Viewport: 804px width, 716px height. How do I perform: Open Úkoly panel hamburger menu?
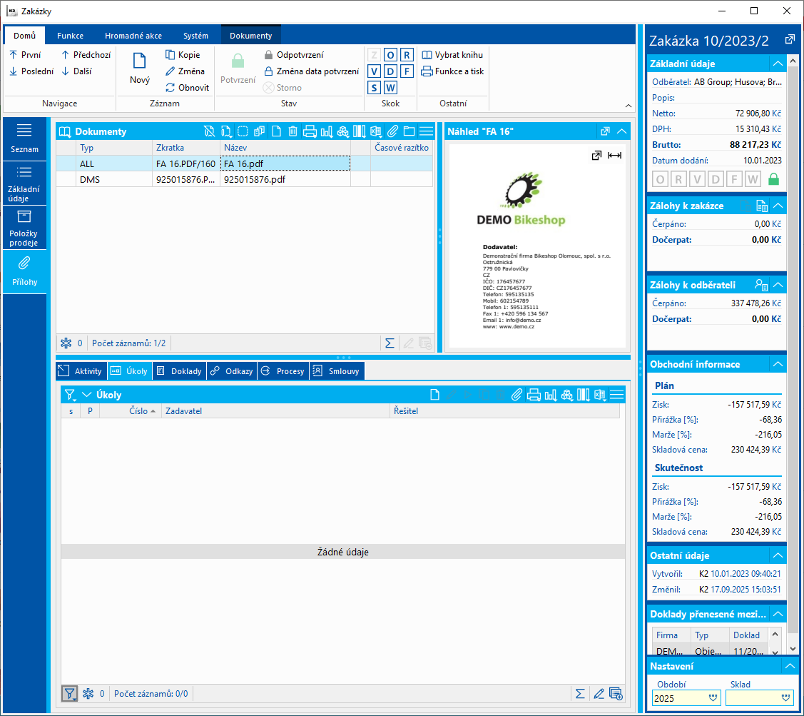(x=617, y=395)
